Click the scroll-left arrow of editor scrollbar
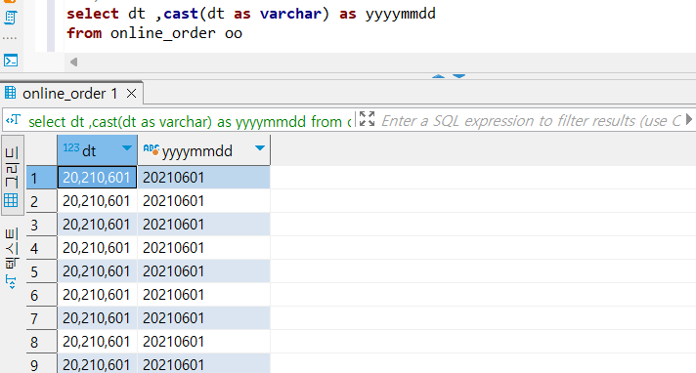This screenshot has width=696, height=373. [x=73, y=62]
